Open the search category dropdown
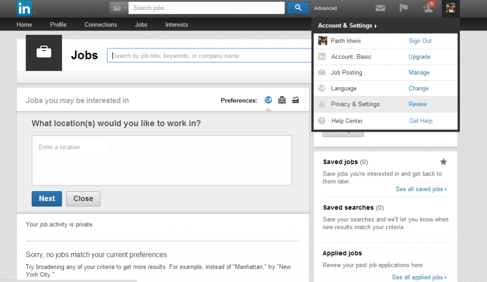487x282 pixels. (119, 8)
